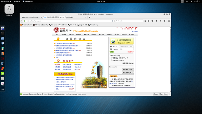Select Global IP radio button

pyautogui.click(x=112, y=60)
